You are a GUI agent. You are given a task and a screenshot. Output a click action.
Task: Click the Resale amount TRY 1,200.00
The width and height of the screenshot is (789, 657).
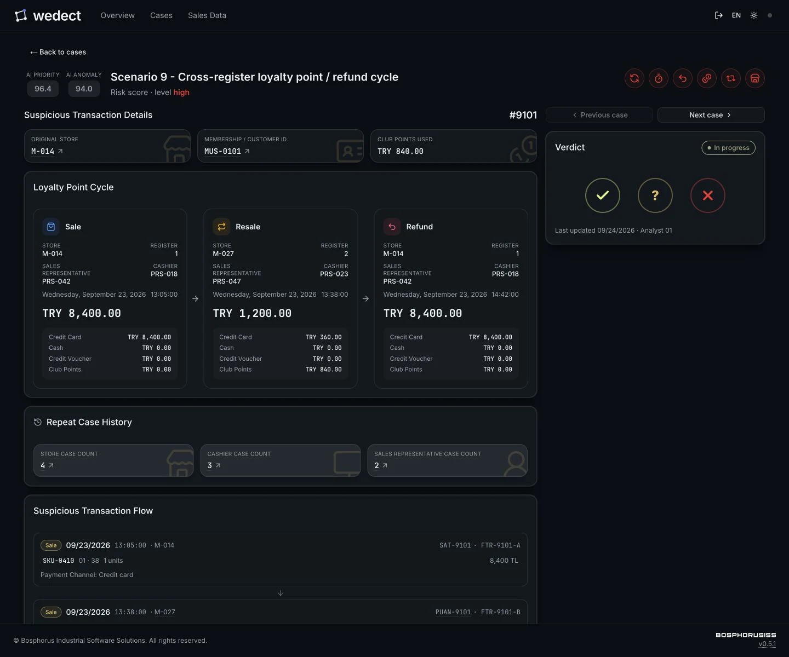pyautogui.click(x=252, y=313)
